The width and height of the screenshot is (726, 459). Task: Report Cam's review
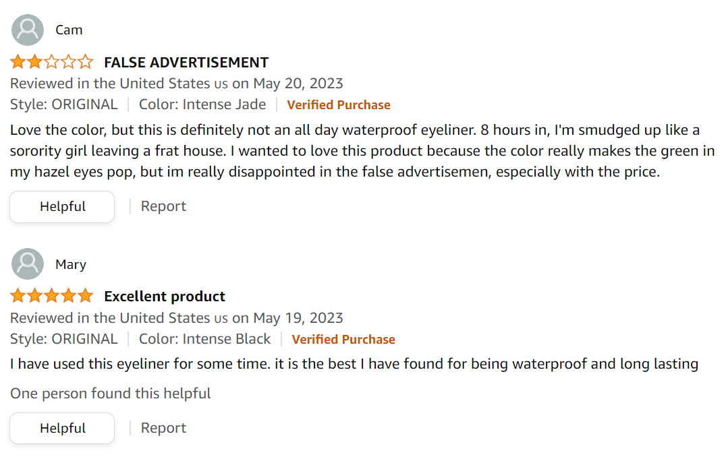click(x=163, y=207)
